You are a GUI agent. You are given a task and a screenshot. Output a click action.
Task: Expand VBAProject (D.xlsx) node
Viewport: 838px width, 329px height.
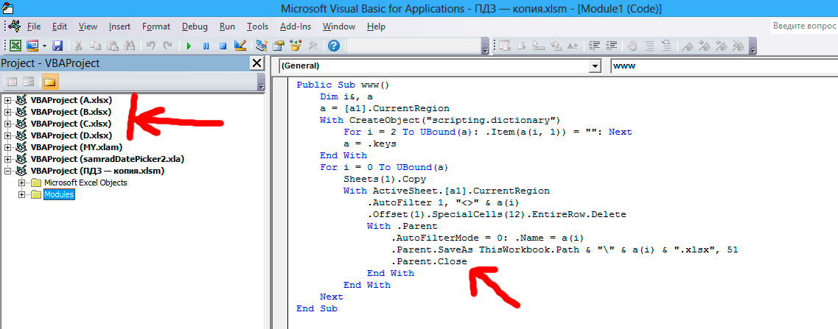pos(7,135)
